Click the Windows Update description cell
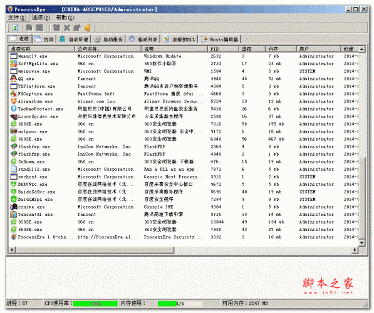Image resolution: width=374 pixels, height=313 pixels. tap(163, 56)
